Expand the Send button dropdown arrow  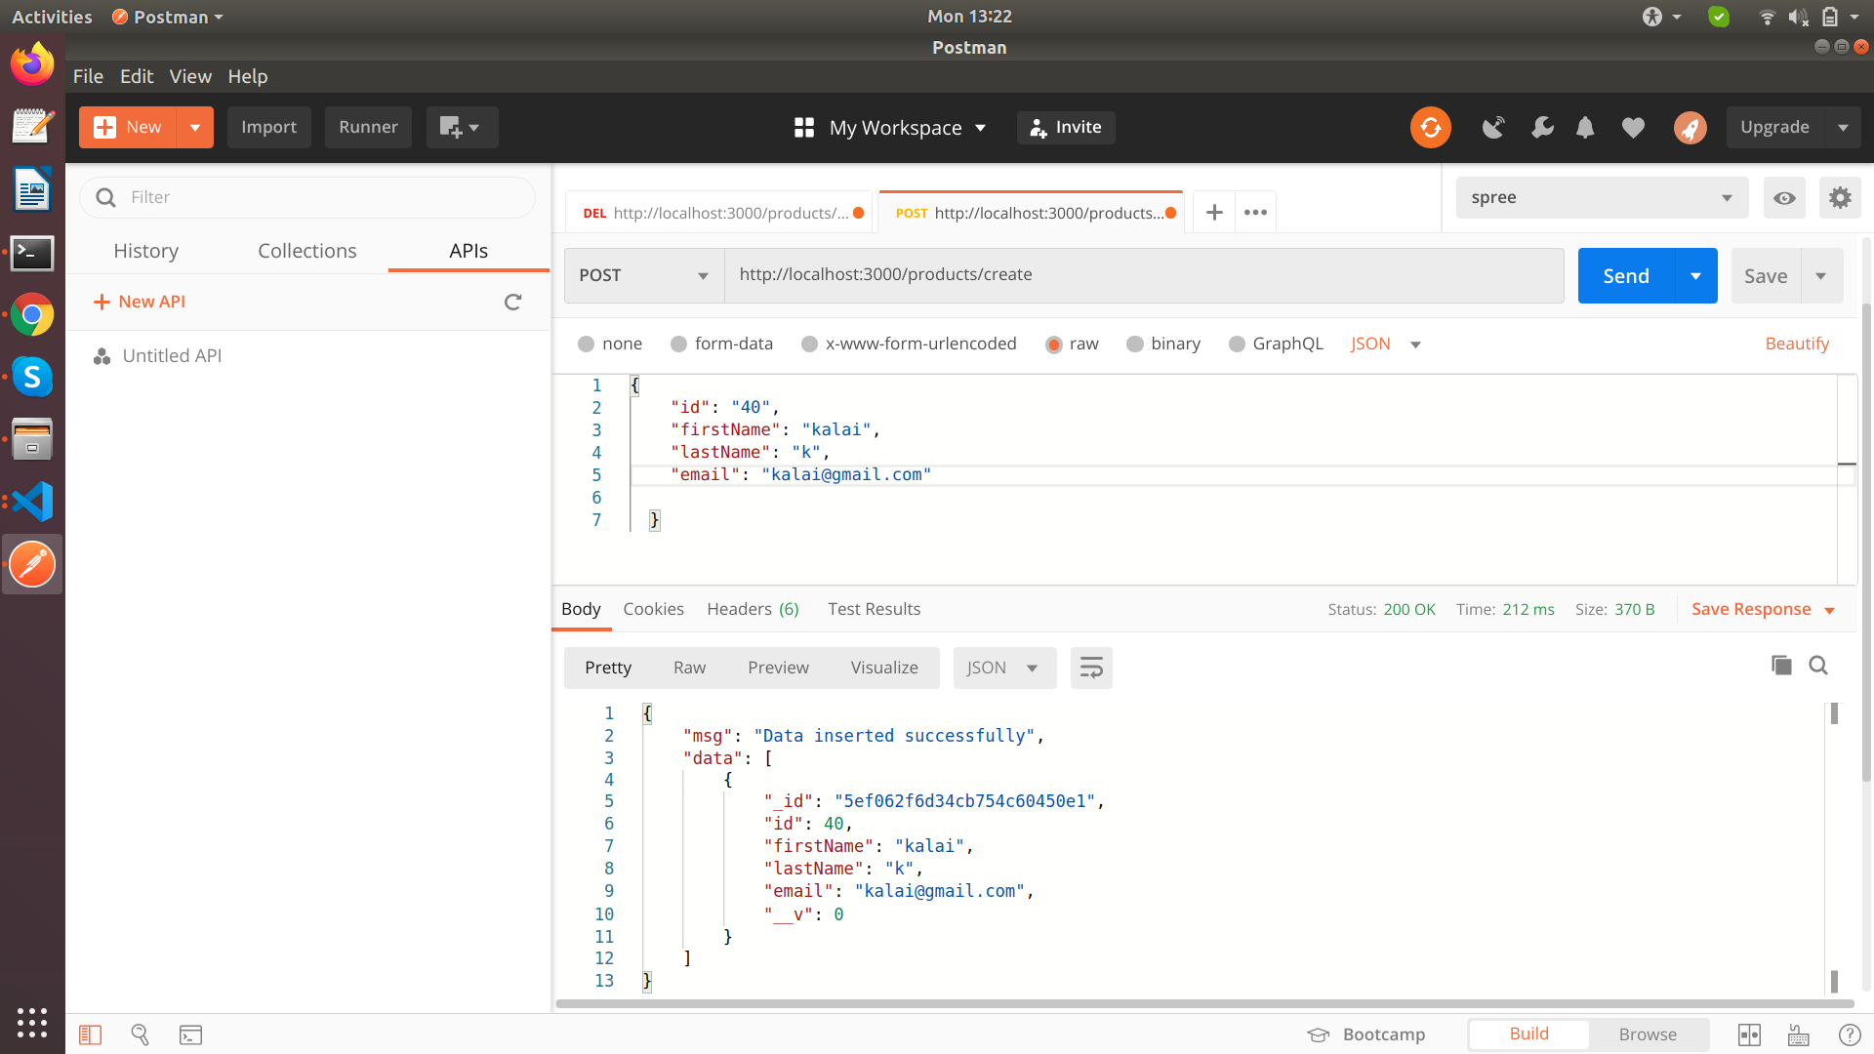[x=1696, y=276]
